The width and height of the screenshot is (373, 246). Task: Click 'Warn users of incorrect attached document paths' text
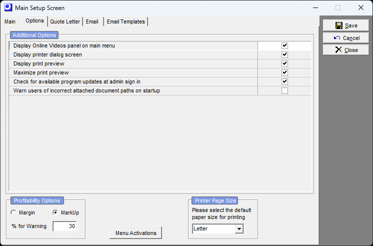tap(86, 91)
